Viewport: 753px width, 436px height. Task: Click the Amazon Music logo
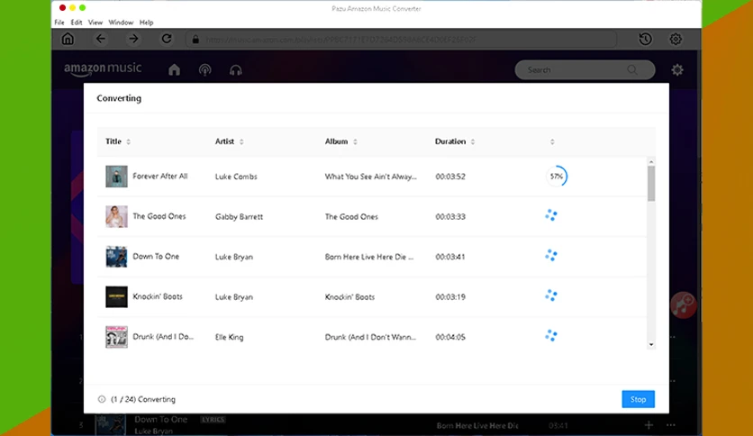[x=103, y=69]
